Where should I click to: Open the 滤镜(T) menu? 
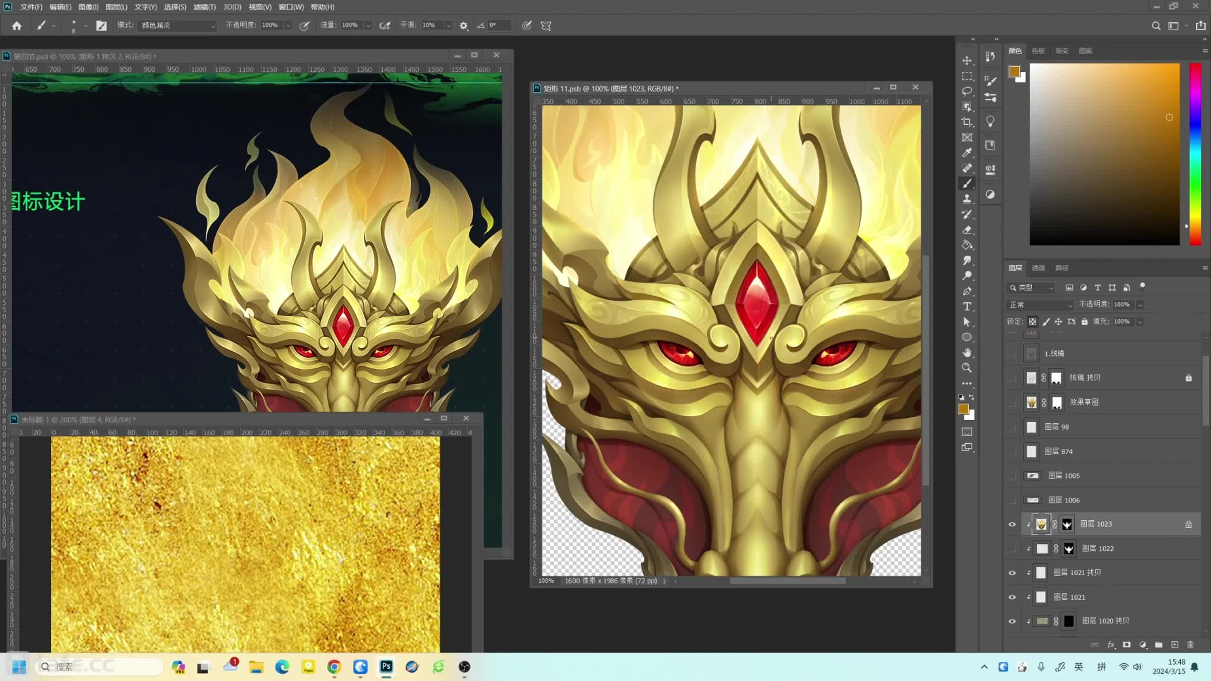point(205,7)
